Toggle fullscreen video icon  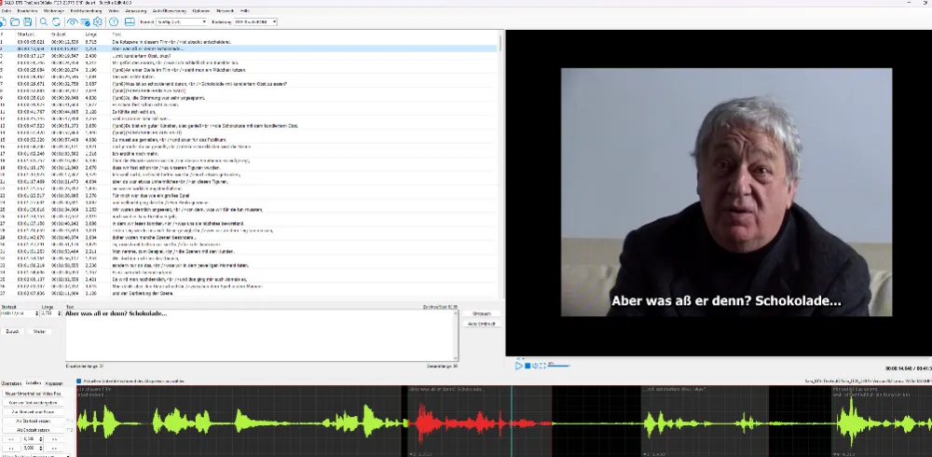[542, 366]
